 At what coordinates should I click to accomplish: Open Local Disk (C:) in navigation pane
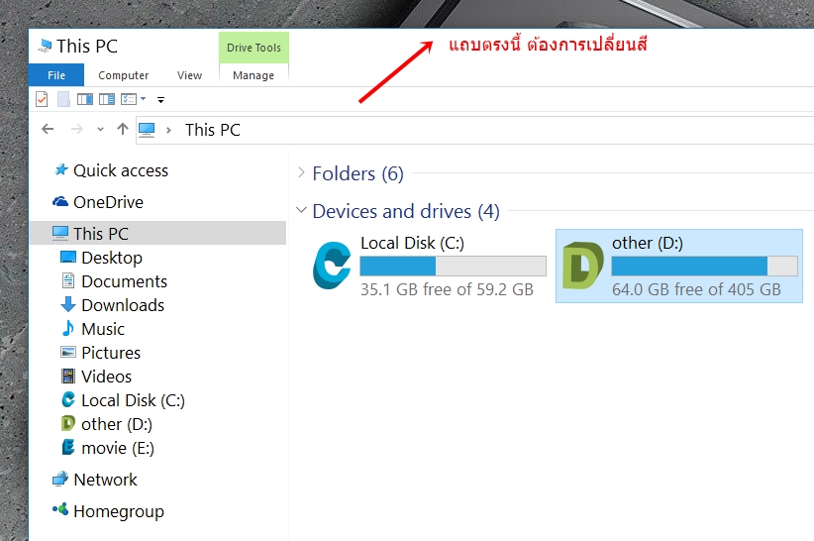click(x=133, y=400)
